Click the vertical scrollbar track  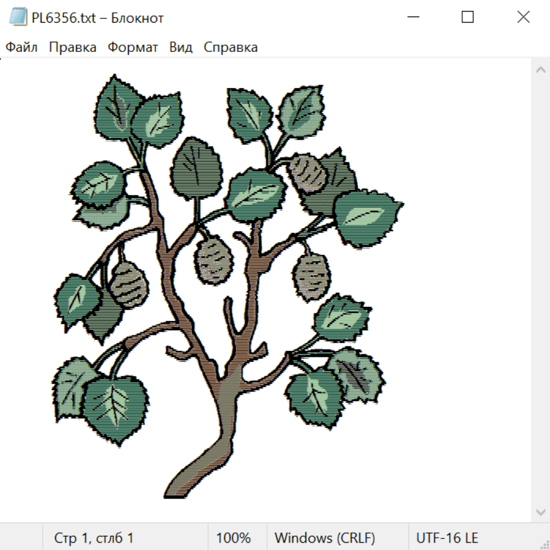pos(540,291)
